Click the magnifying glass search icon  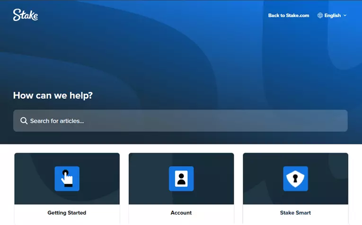(x=24, y=121)
